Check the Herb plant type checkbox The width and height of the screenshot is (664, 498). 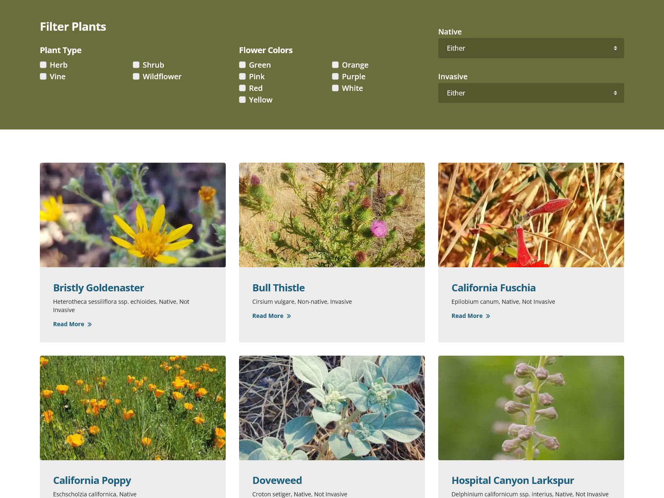[x=43, y=65]
